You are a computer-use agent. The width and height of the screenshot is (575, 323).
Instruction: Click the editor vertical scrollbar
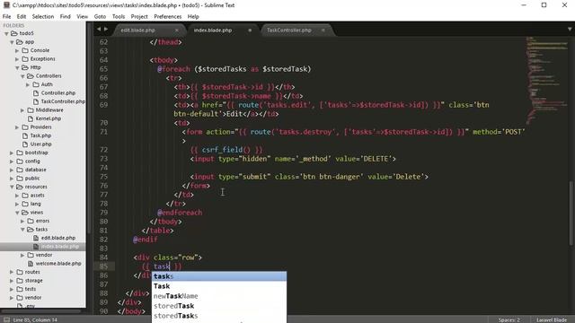571,214
